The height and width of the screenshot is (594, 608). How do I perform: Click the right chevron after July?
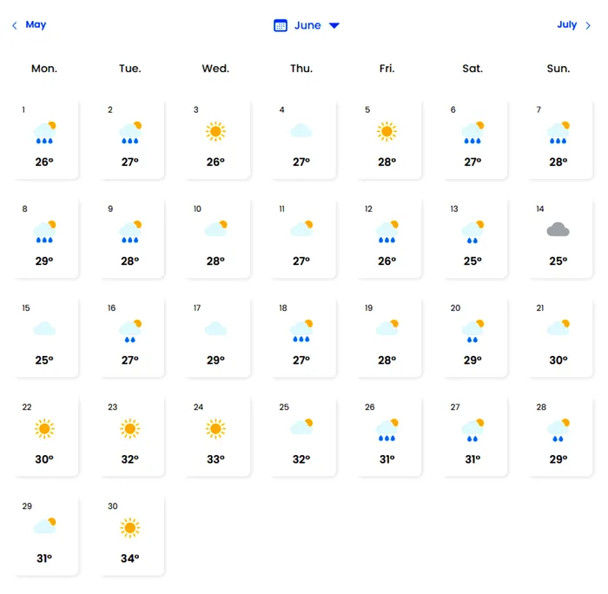coord(588,25)
